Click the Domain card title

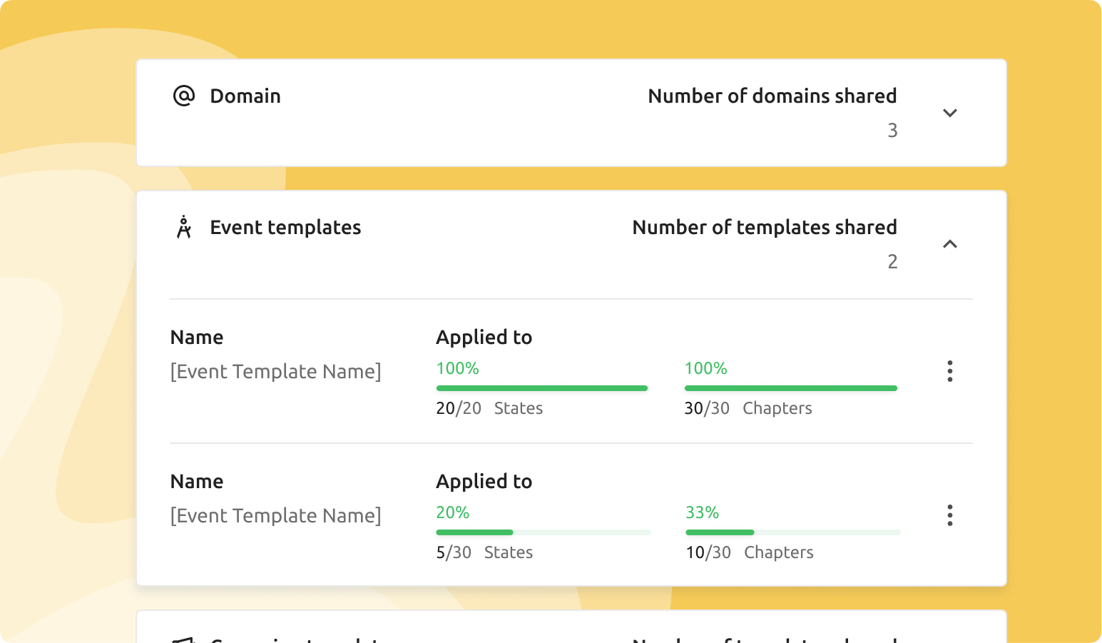245,96
